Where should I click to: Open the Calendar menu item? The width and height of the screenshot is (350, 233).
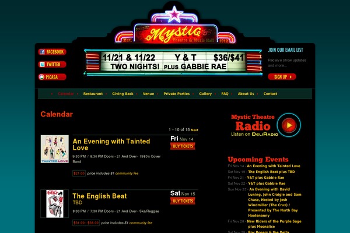coord(65,94)
